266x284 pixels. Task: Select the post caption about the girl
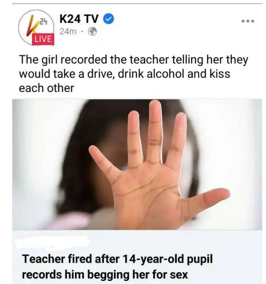(133, 74)
